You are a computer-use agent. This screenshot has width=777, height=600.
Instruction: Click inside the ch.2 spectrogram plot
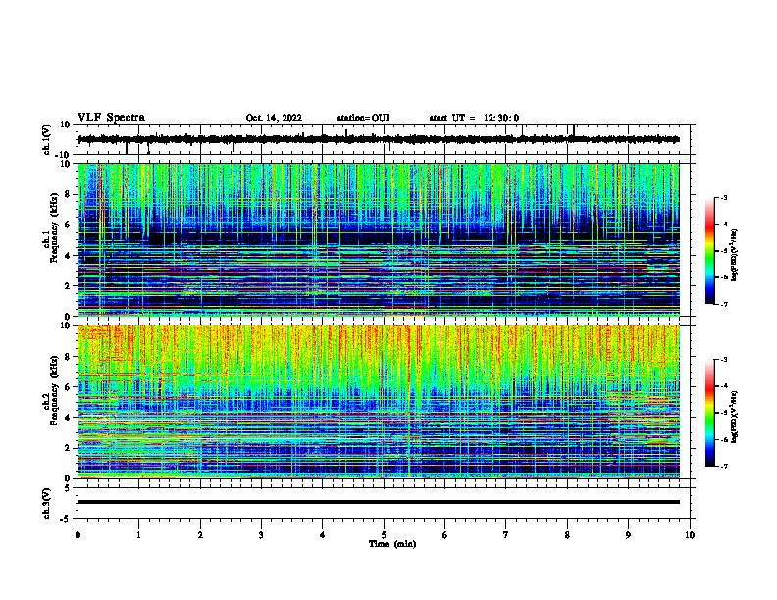378,402
